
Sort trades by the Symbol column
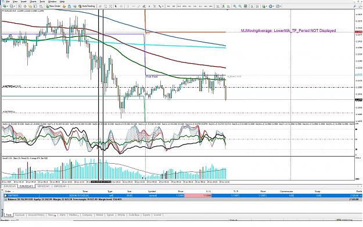(152, 192)
